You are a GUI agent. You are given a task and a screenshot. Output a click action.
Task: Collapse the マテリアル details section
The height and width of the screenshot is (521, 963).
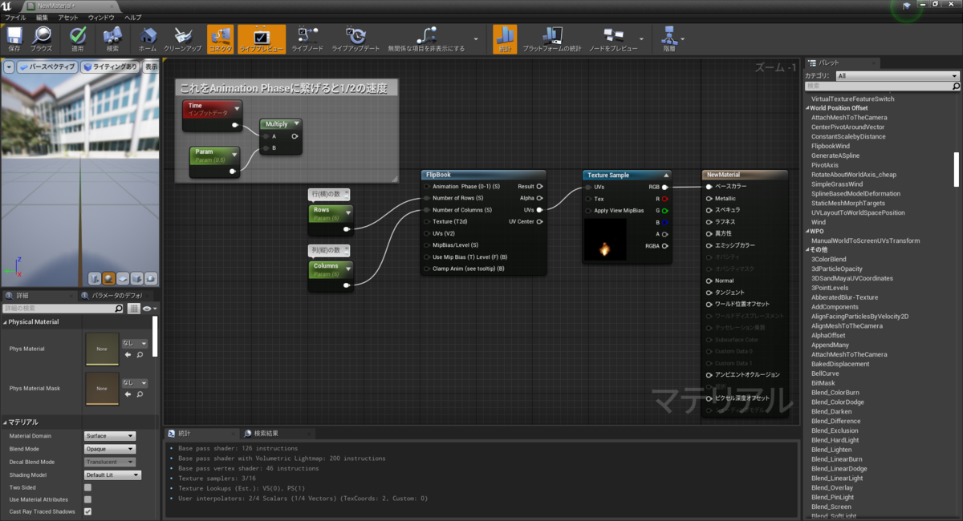click(5, 422)
